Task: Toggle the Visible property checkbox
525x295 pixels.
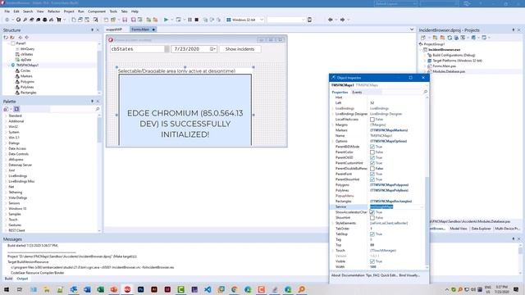Action: click(372, 261)
